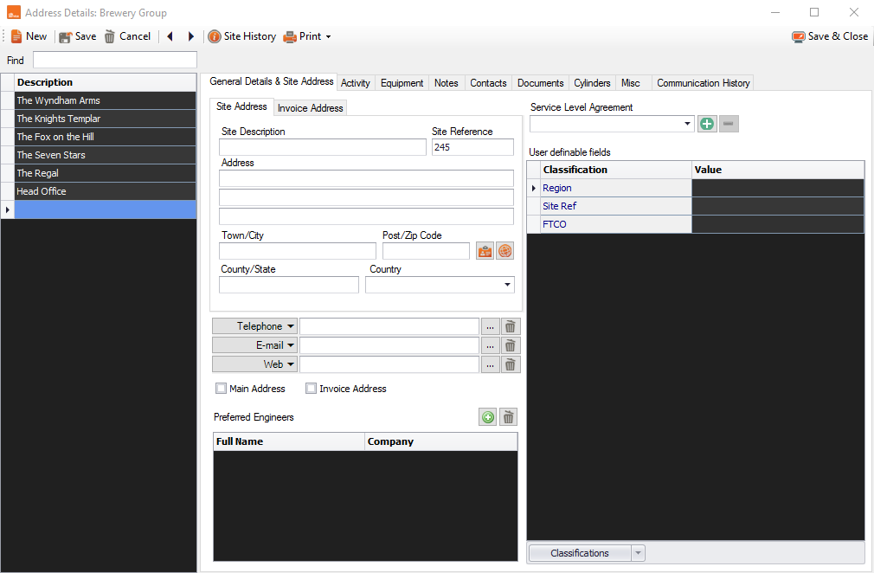Open the Country dropdown
This screenshot has width=874, height=573.
507,285
